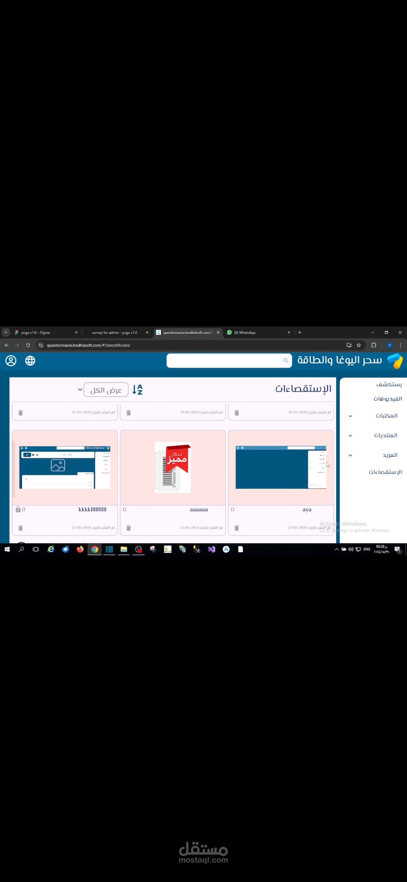This screenshot has width=407, height=882.
Task: Click the magnifier icon in the search box
Action: [286, 361]
